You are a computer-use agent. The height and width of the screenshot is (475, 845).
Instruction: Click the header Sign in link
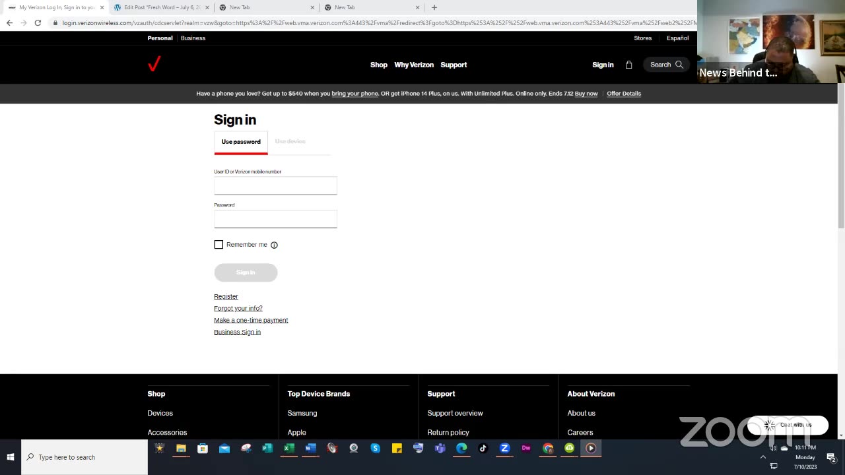pyautogui.click(x=603, y=65)
